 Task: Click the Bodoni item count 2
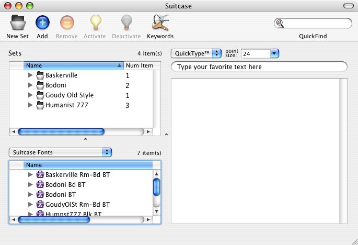[x=128, y=85]
